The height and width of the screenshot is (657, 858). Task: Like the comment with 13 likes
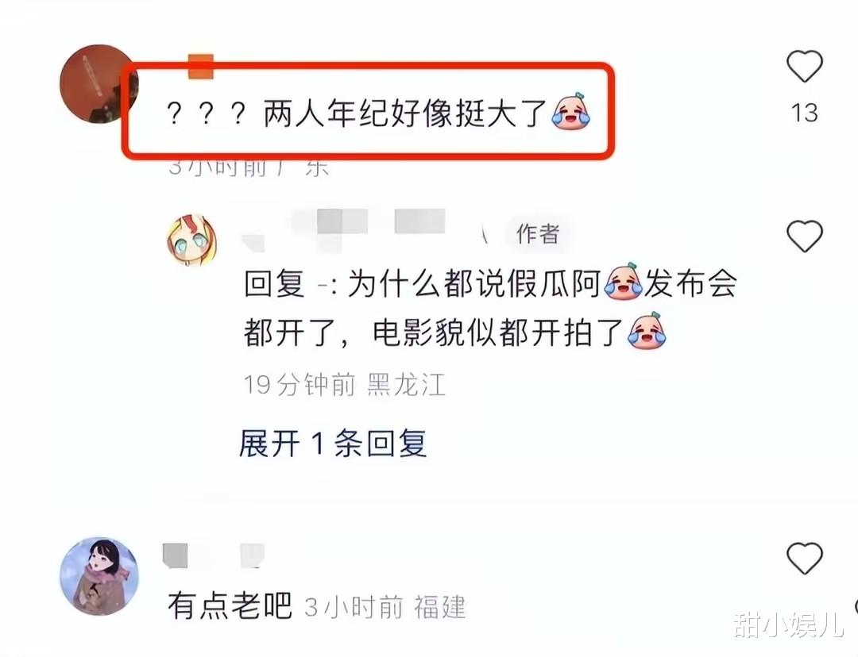pos(804,66)
